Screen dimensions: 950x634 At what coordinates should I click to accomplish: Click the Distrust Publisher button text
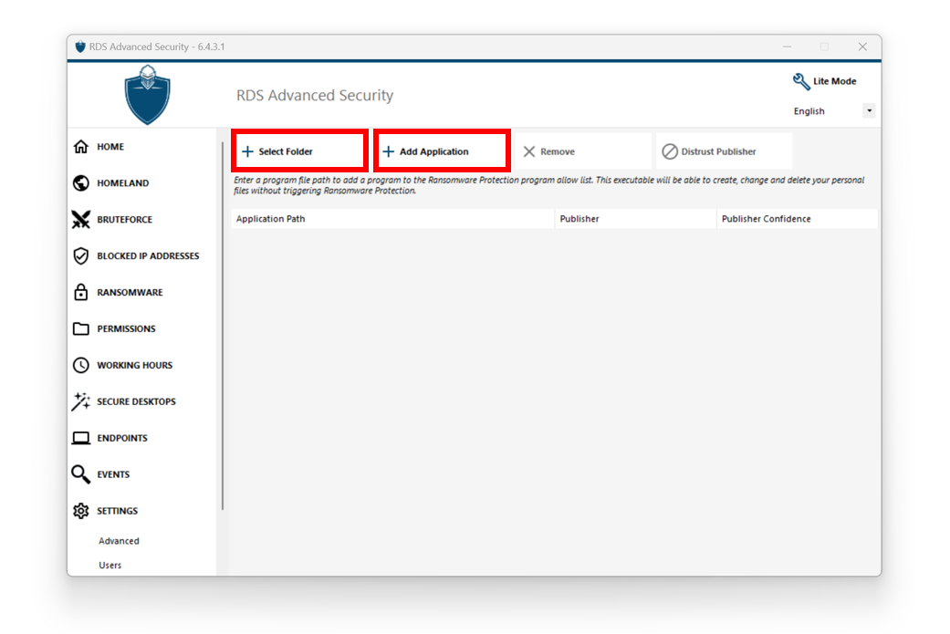(x=718, y=151)
